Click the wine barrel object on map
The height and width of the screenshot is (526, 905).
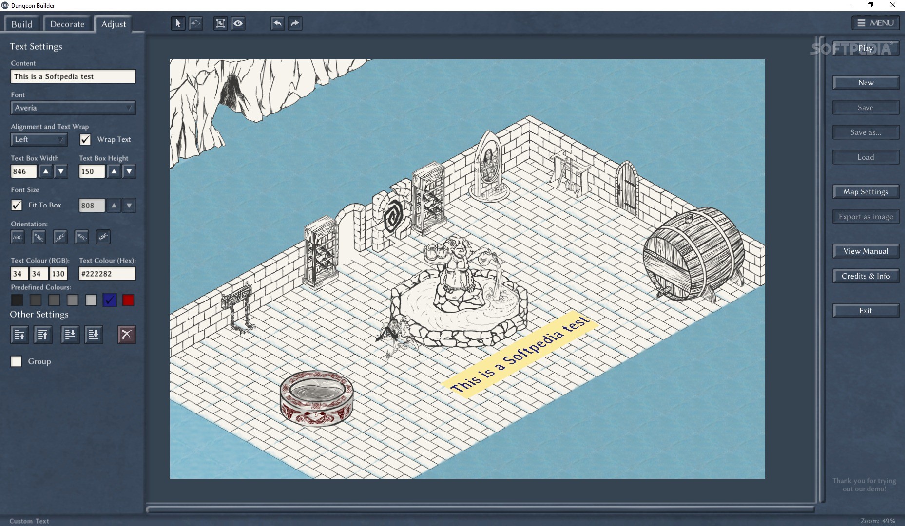click(x=694, y=254)
